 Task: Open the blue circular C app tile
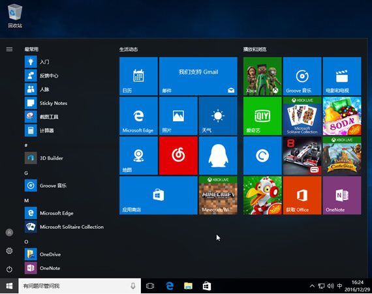click(262, 156)
